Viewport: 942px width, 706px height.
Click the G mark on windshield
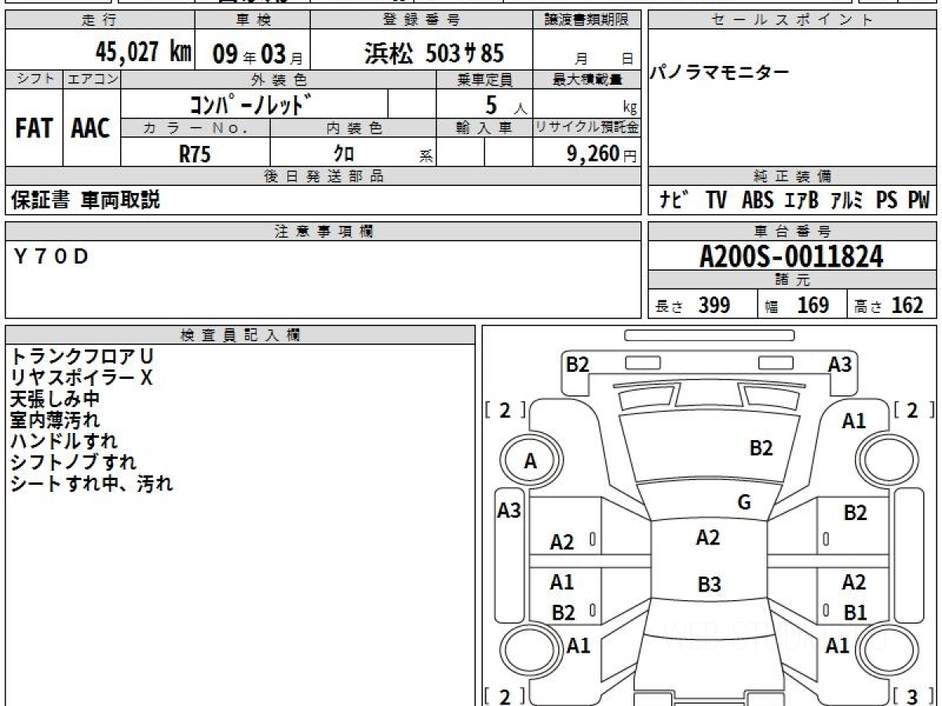click(744, 503)
